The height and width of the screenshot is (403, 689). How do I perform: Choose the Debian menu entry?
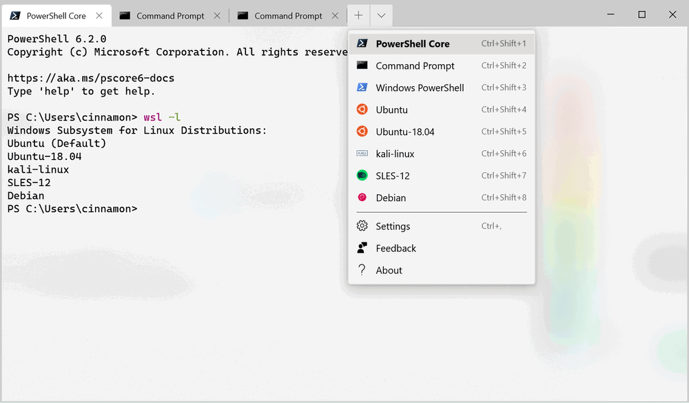391,198
